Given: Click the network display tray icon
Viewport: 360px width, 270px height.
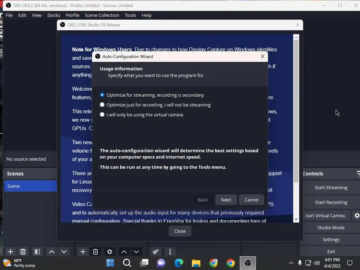Looking at the screenshot, I should click(x=308, y=263).
